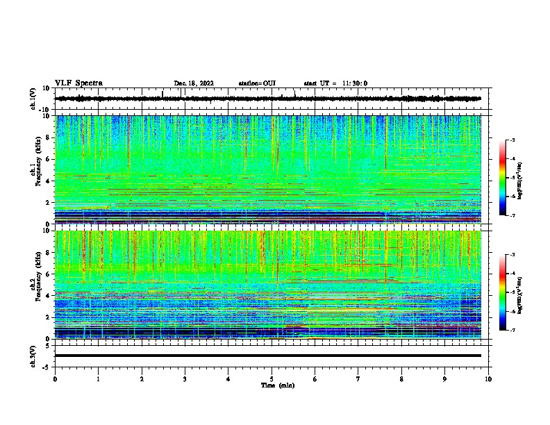Viewport: 550px width, 425px height.
Task: Click the "4" kHz tick on ch.2 frequency axis
Action: (48, 296)
